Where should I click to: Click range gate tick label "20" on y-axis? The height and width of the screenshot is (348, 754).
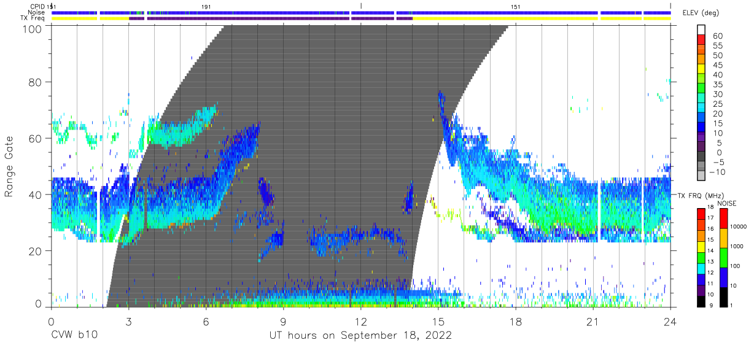tap(37, 251)
